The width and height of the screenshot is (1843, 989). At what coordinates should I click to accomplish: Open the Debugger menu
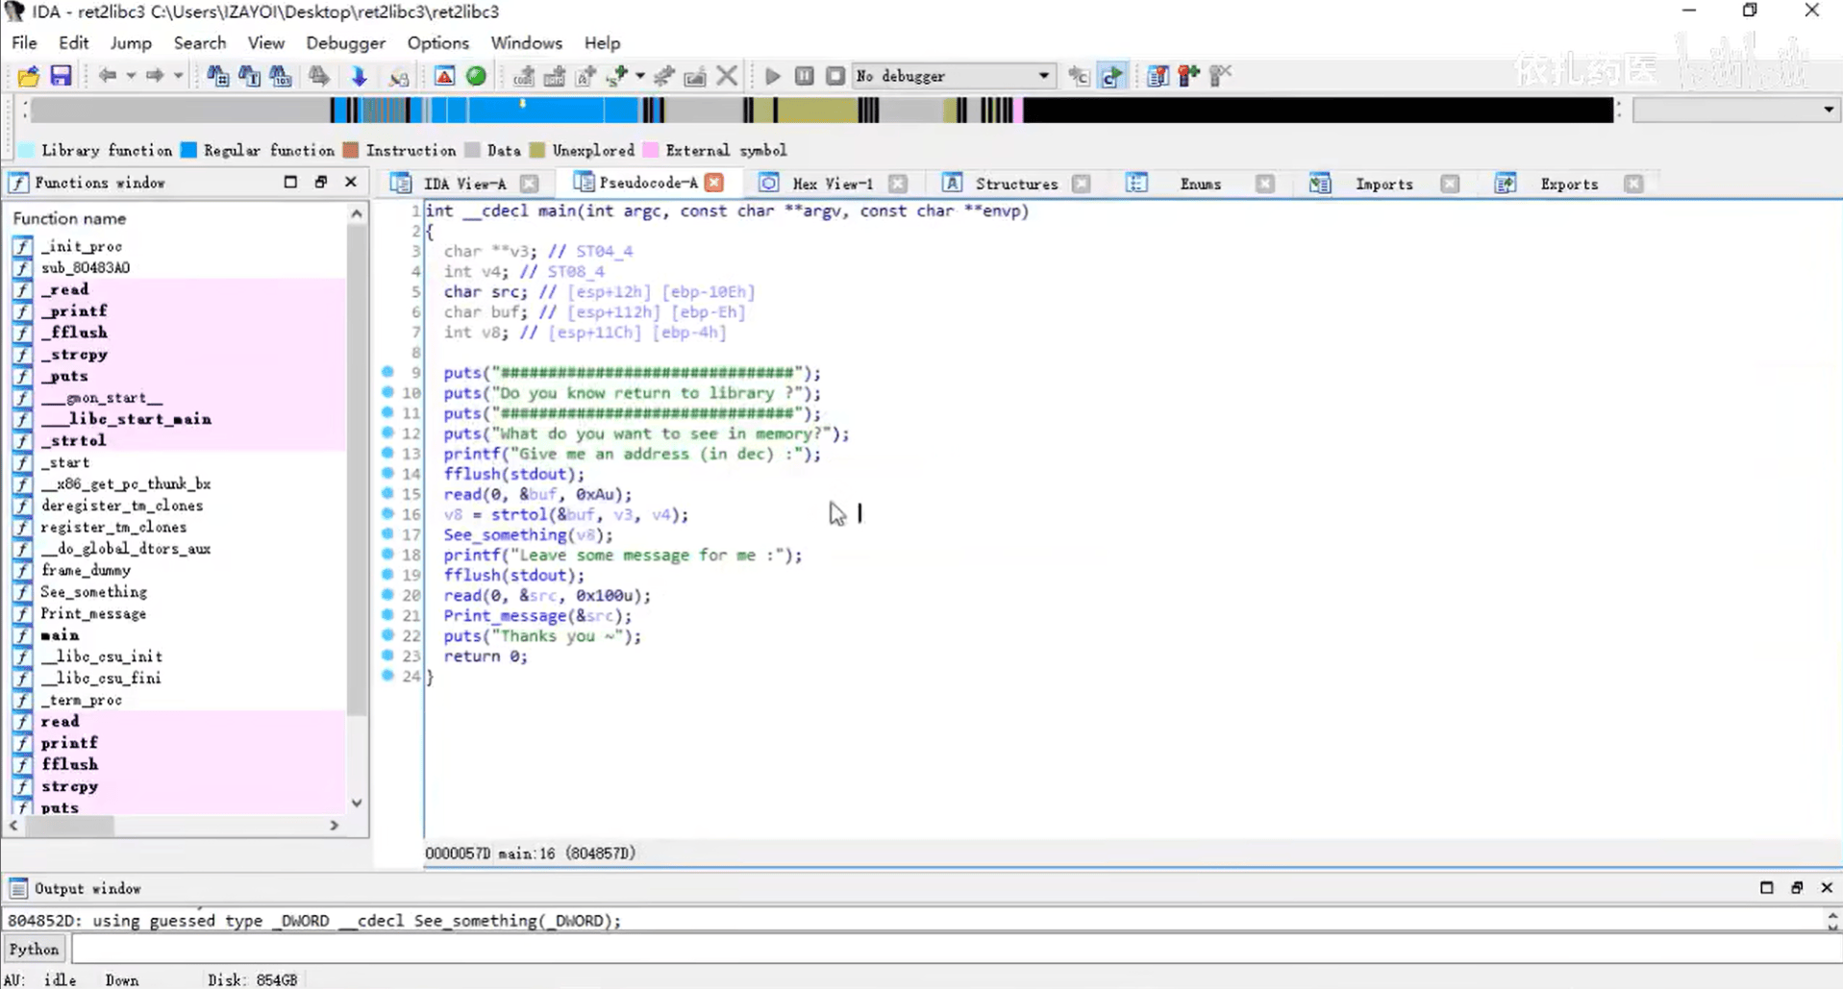345,43
